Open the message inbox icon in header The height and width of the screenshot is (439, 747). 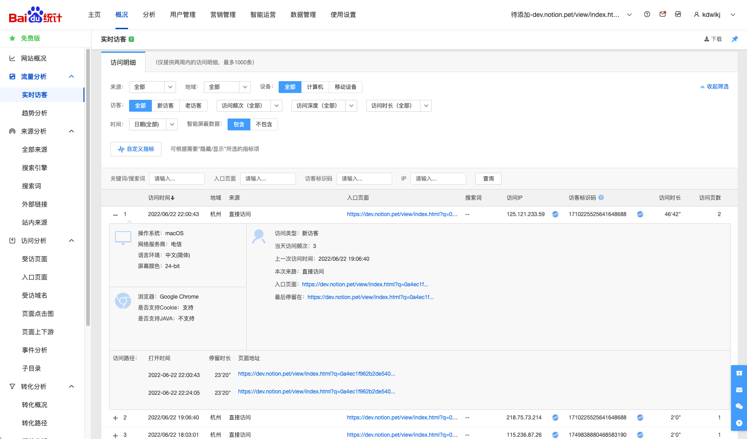pyautogui.click(x=663, y=14)
